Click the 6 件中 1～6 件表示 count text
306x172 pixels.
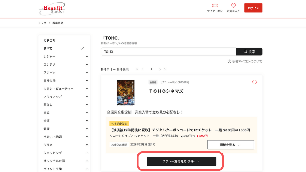pyautogui.click(x=115, y=70)
